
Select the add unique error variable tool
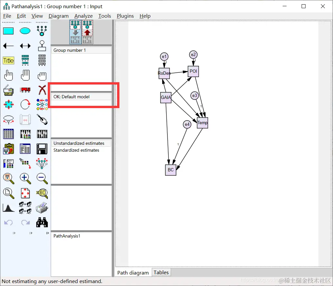(42, 46)
